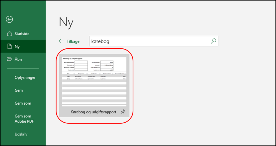The image size is (276, 146).
Task: Click the Tilbage link text
Action: coord(73,41)
